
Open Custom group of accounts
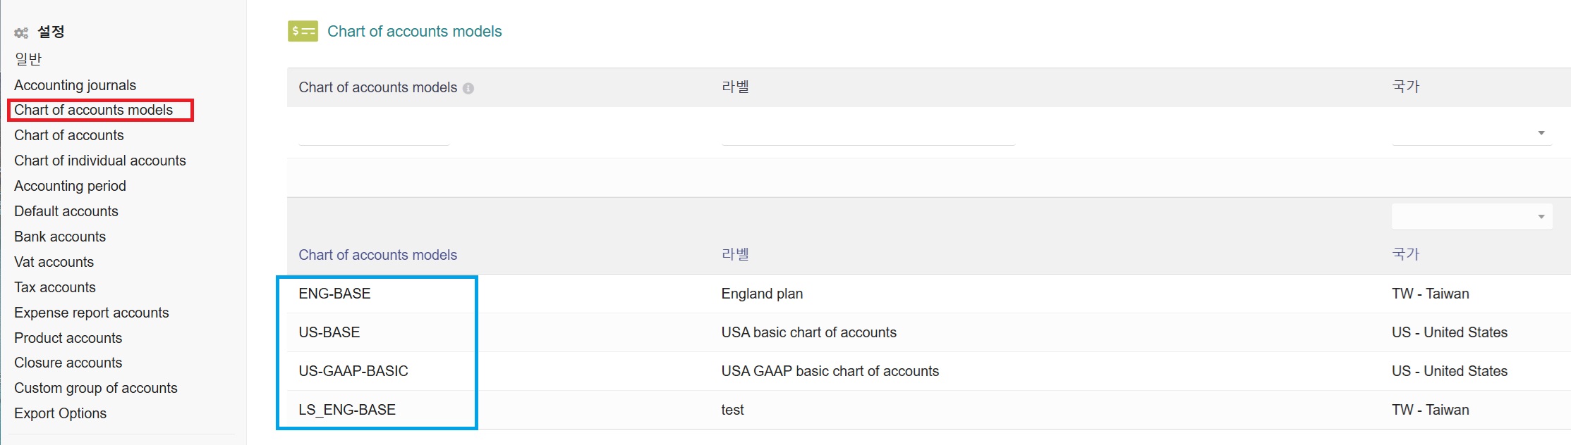point(95,388)
